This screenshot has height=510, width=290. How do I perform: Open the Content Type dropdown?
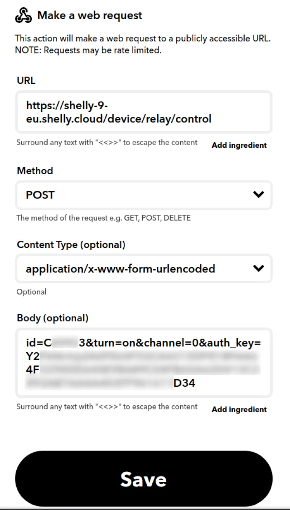136,268
